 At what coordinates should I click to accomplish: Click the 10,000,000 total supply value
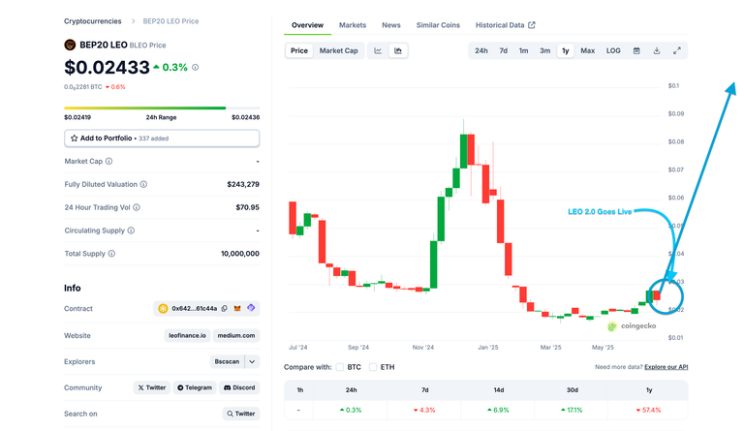tap(240, 254)
